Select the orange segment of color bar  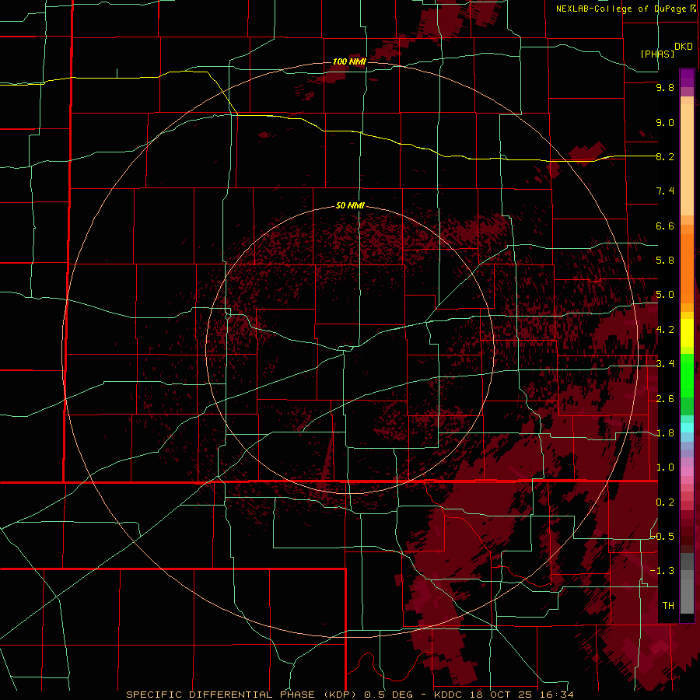(x=687, y=269)
